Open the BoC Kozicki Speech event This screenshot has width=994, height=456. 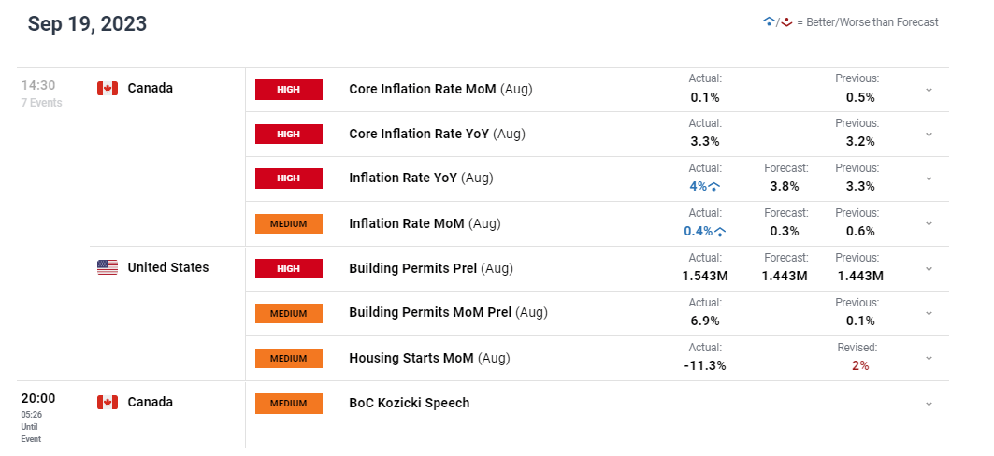pos(410,404)
